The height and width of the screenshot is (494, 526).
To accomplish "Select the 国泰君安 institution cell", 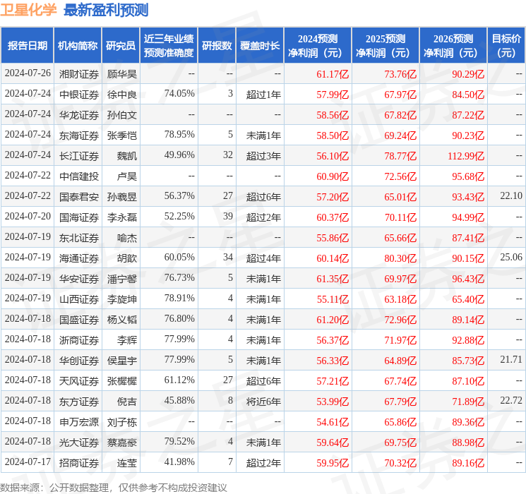I will 79,196.
